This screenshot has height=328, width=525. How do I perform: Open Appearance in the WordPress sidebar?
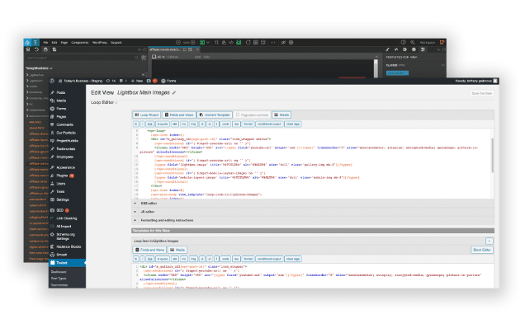tap(67, 167)
